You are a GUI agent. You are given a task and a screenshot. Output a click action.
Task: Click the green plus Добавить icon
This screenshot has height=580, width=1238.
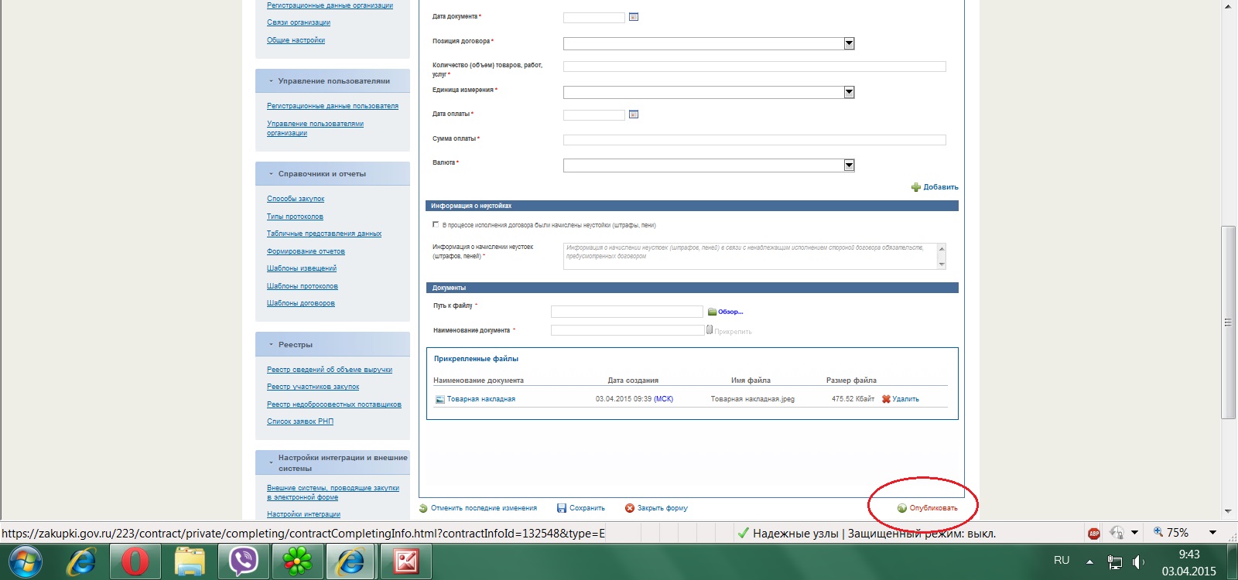(x=915, y=187)
